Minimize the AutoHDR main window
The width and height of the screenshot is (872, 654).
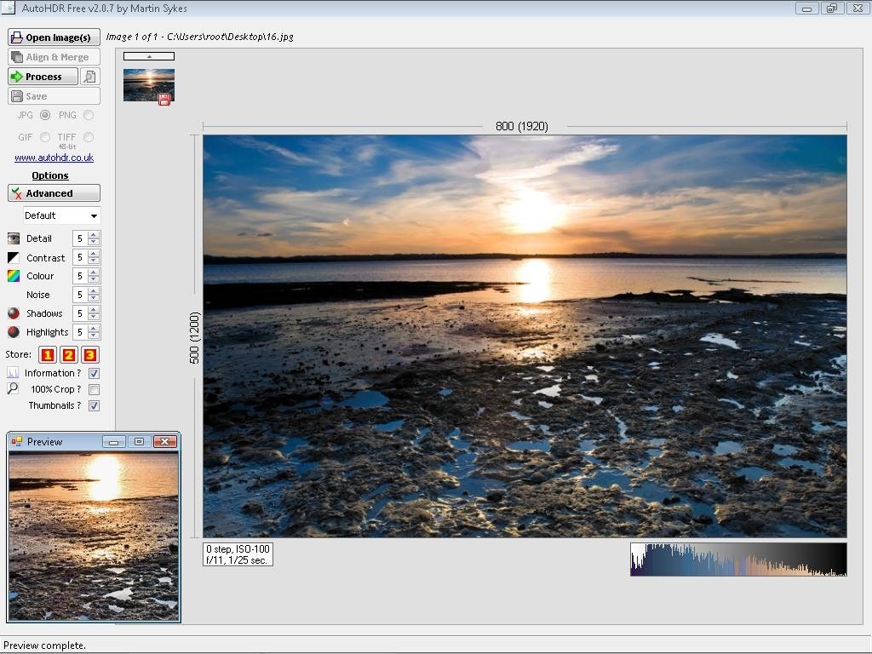[806, 8]
